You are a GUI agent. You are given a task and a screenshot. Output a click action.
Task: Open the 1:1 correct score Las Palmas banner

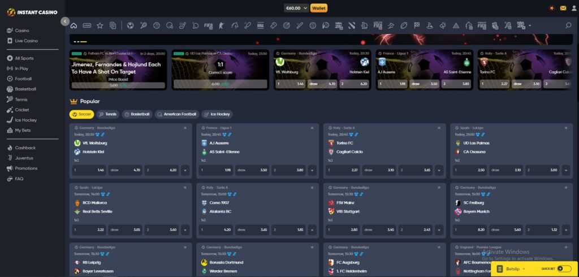coord(220,70)
